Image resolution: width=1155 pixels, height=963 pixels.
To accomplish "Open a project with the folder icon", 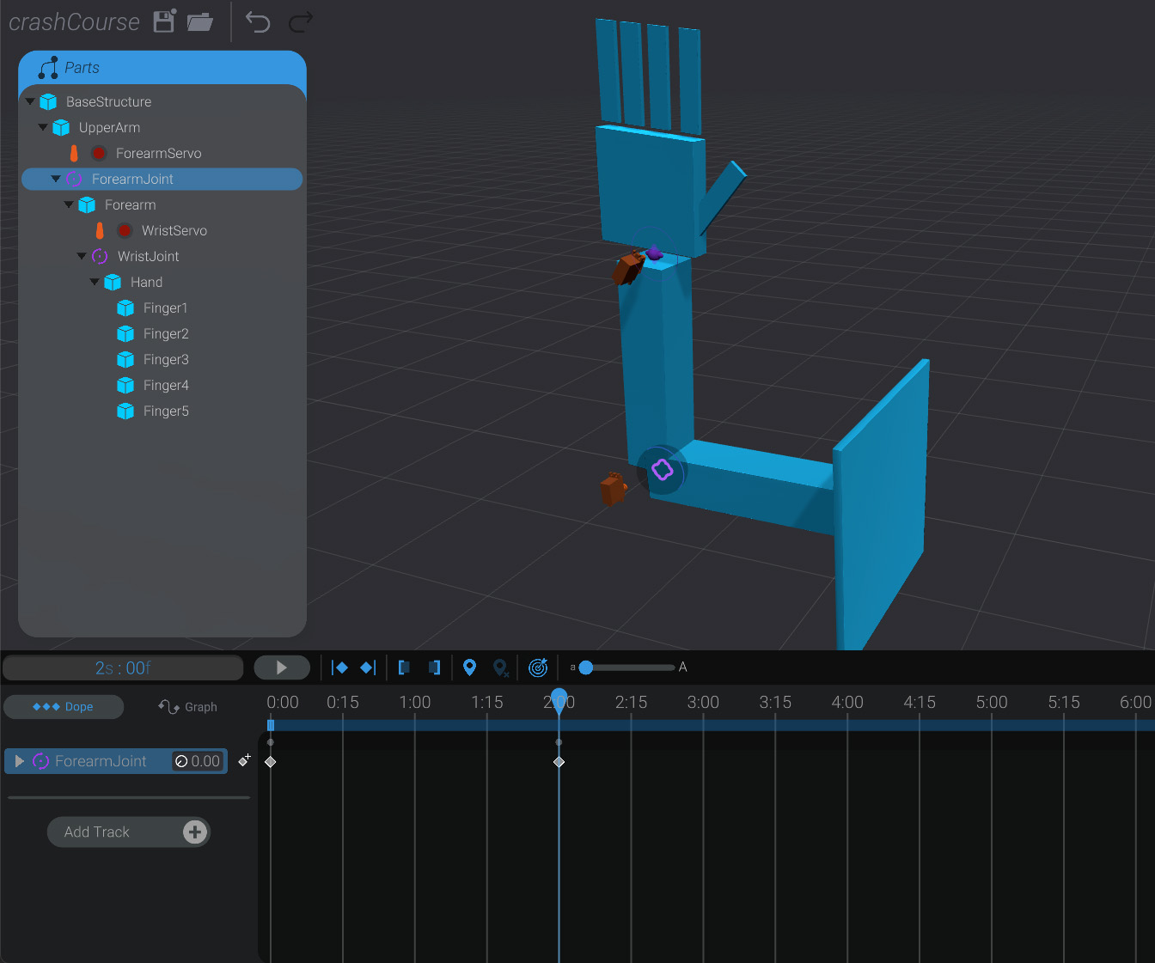I will [x=199, y=21].
